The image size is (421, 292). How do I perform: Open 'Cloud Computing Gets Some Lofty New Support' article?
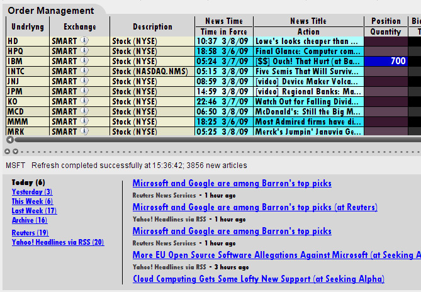click(x=259, y=279)
